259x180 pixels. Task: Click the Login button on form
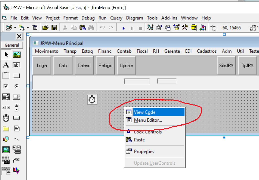(x=42, y=65)
